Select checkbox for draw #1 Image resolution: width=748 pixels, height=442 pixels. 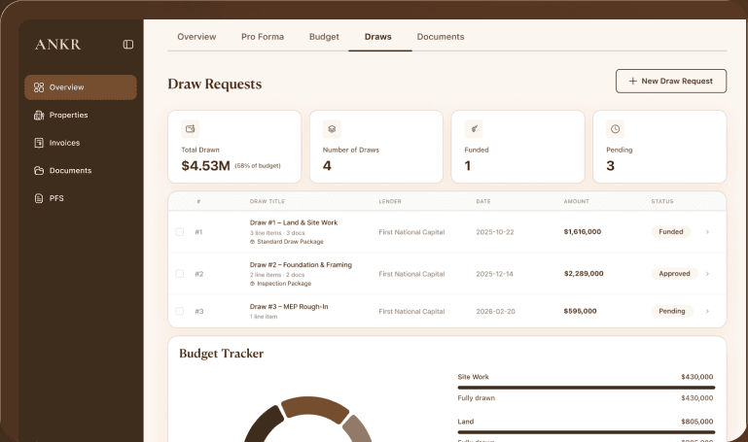(x=179, y=232)
